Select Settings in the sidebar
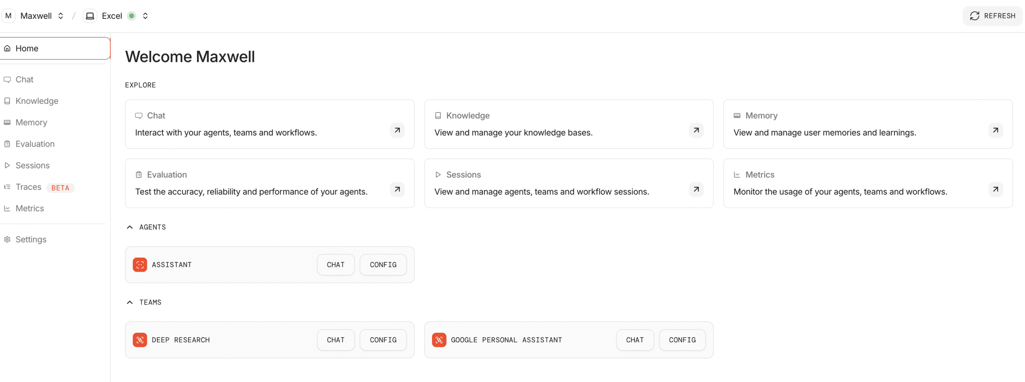The height and width of the screenshot is (382, 1025). [31, 239]
